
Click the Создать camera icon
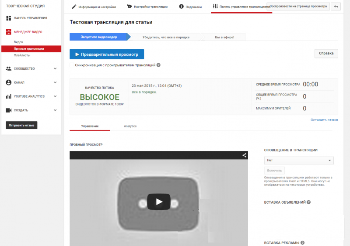9,110
